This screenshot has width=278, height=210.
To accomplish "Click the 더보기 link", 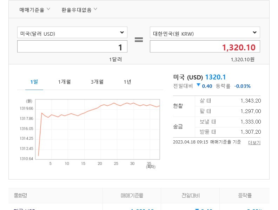I will (254, 142).
